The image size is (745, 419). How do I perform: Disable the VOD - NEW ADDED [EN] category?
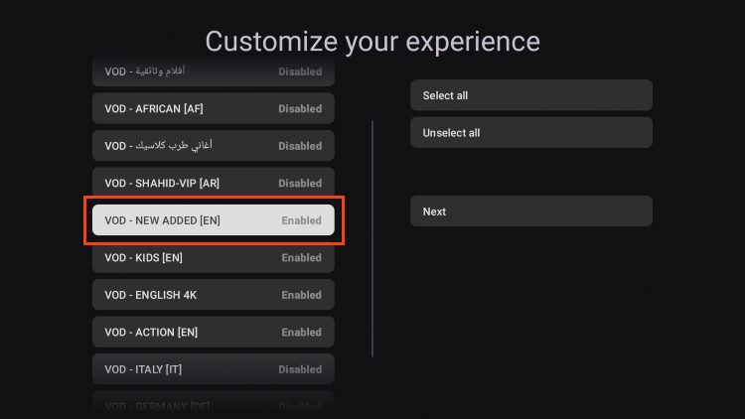click(213, 220)
